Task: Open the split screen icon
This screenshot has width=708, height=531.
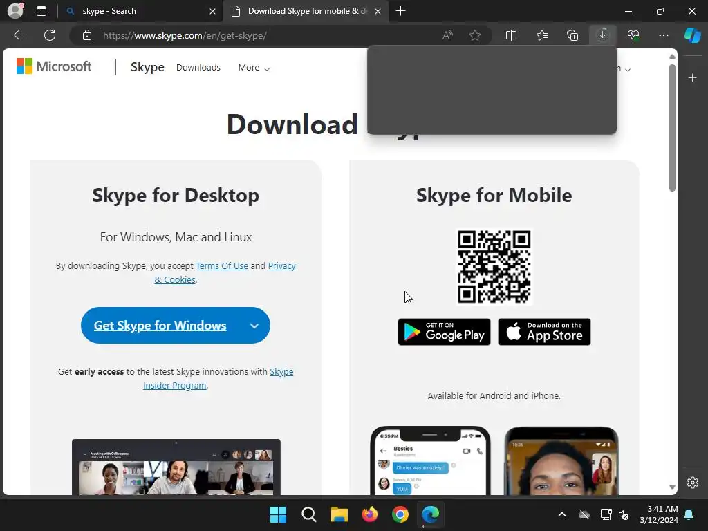Action: [x=511, y=35]
